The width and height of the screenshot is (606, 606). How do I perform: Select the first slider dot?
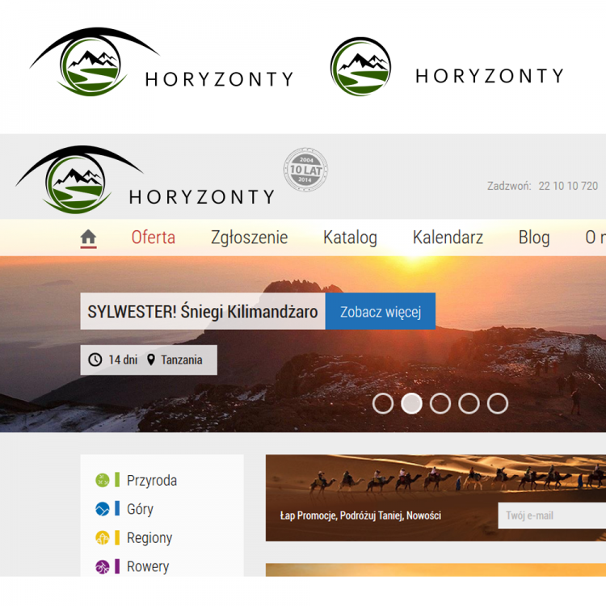pyautogui.click(x=383, y=403)
